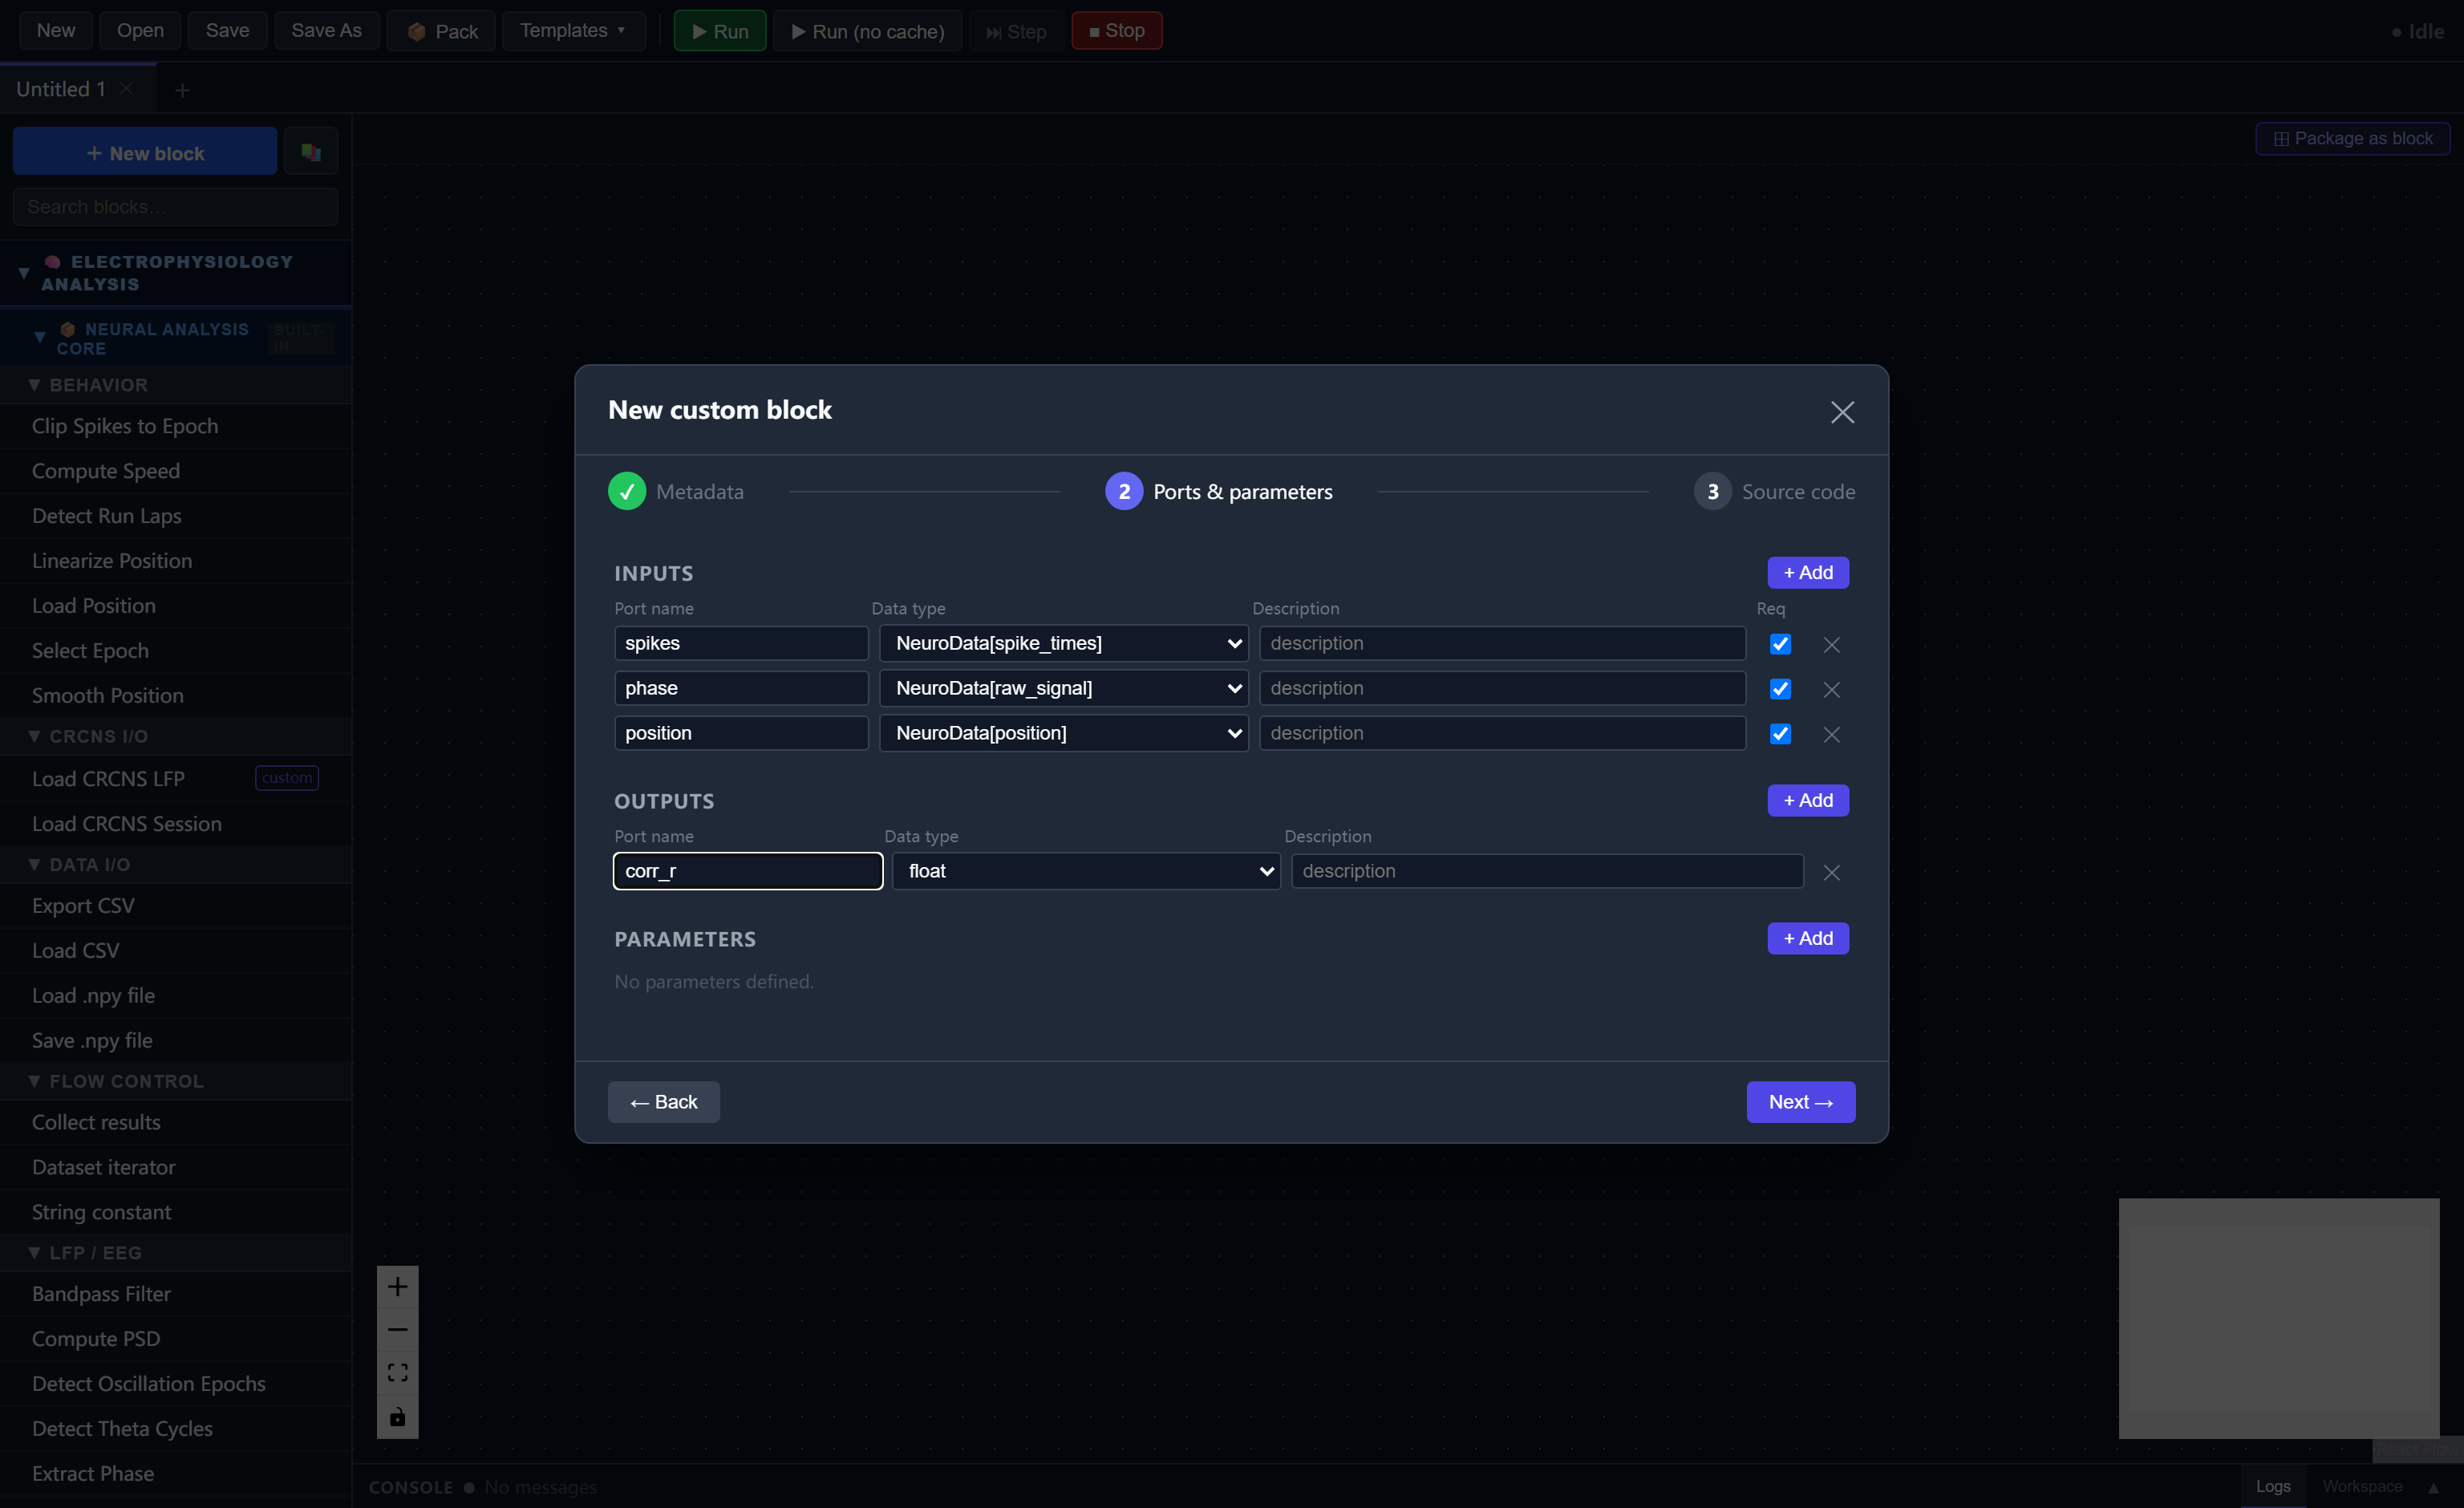2464x1508 pixels.
Task: Open data type dropdown for phase
Action: 1064,689
